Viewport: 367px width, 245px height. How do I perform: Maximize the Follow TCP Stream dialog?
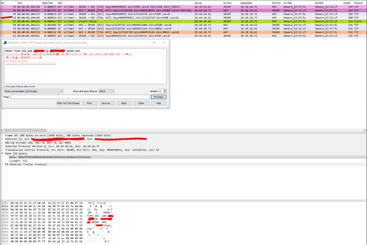click(154, 43)
